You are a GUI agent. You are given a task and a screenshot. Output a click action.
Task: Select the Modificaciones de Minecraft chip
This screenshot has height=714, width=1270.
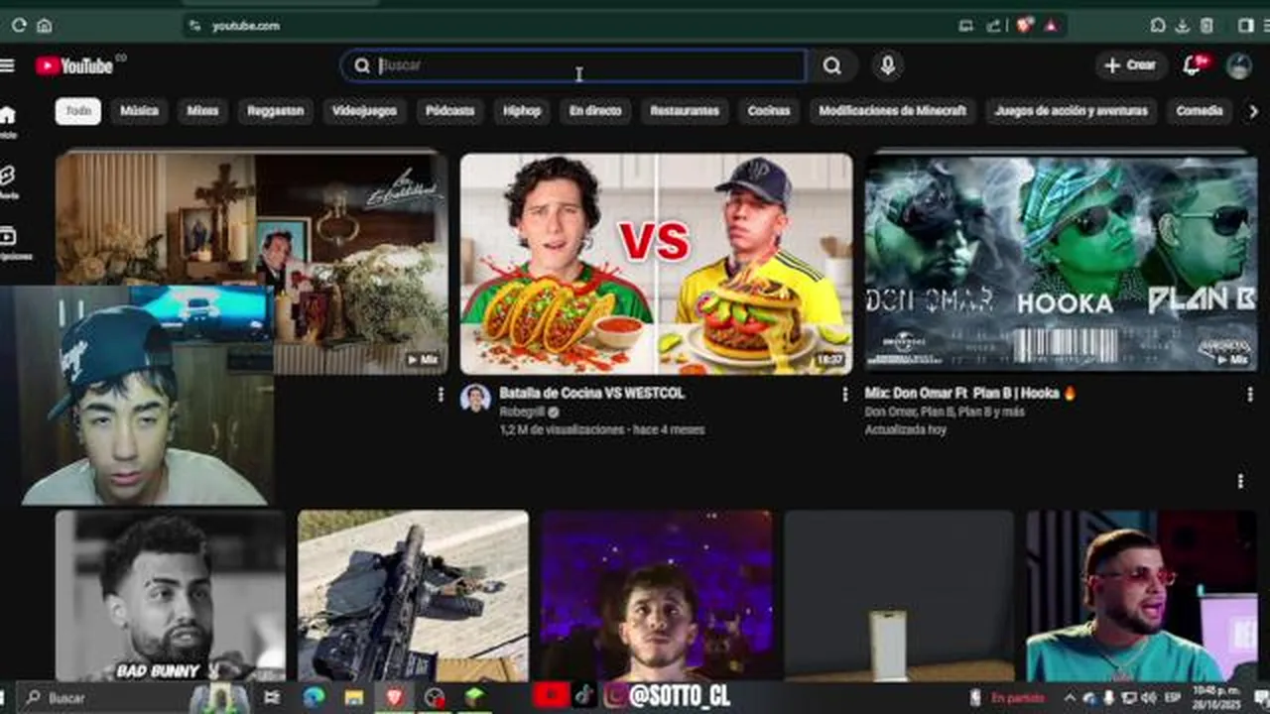pos(892,111)
